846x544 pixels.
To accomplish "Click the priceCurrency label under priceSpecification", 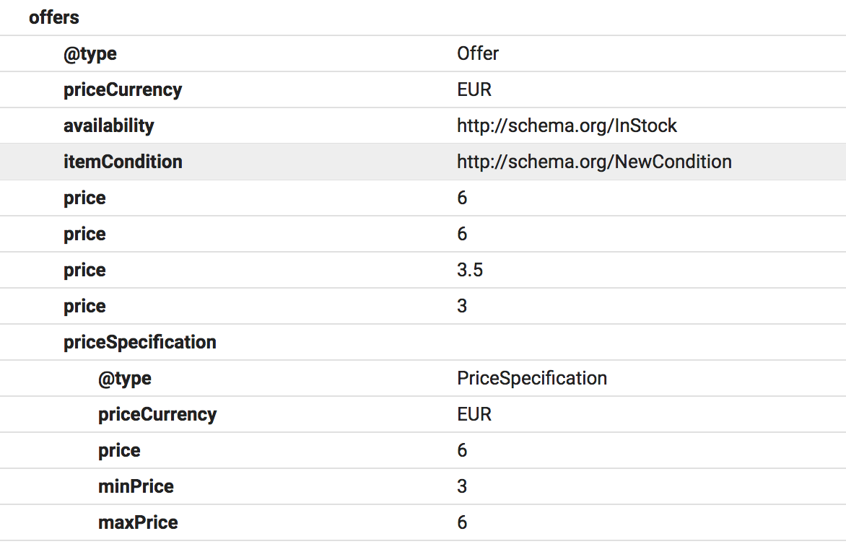I will point(157,414).
